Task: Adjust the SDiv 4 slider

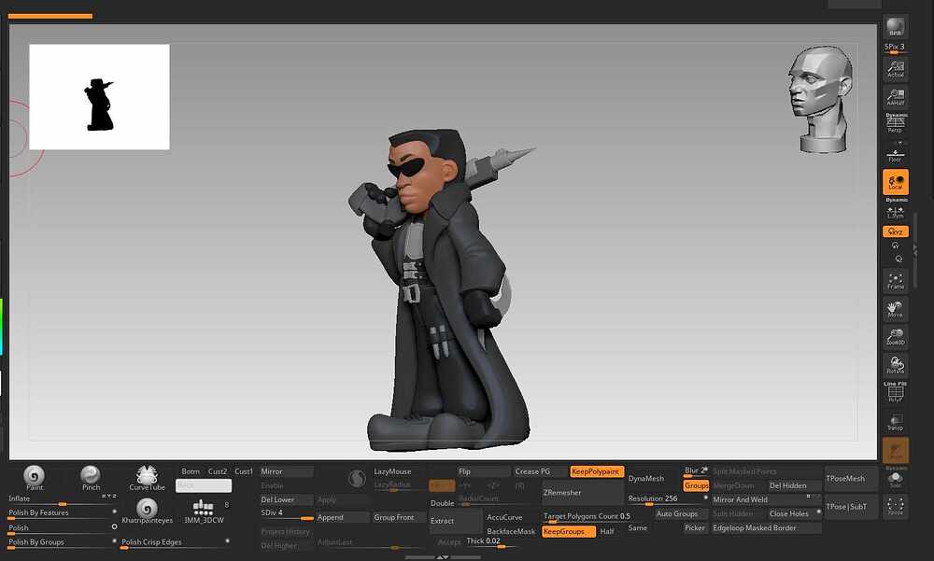Action: point(287,514)
